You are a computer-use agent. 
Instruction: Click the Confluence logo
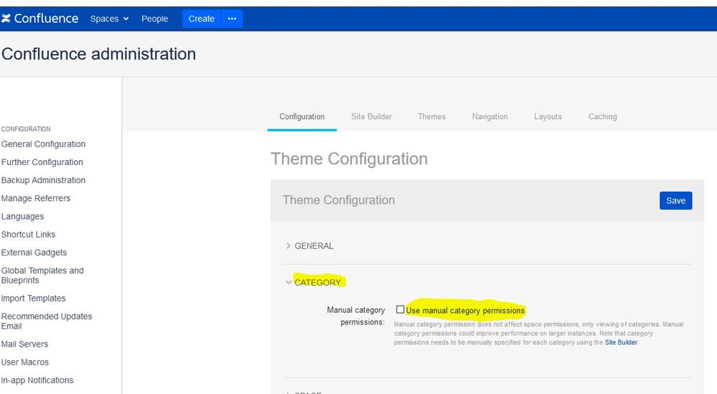click(x=39, y=18)
